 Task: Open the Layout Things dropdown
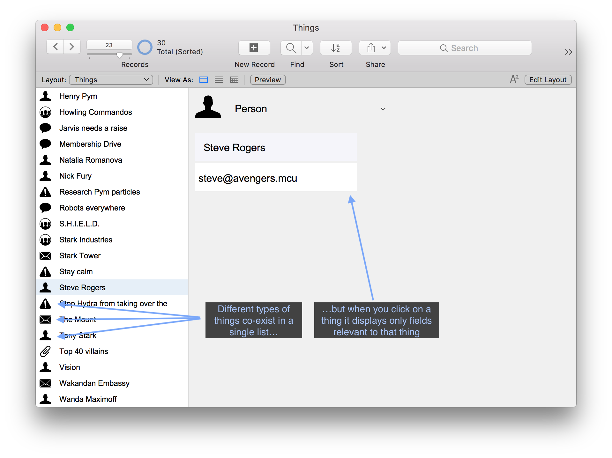point(111,80)
